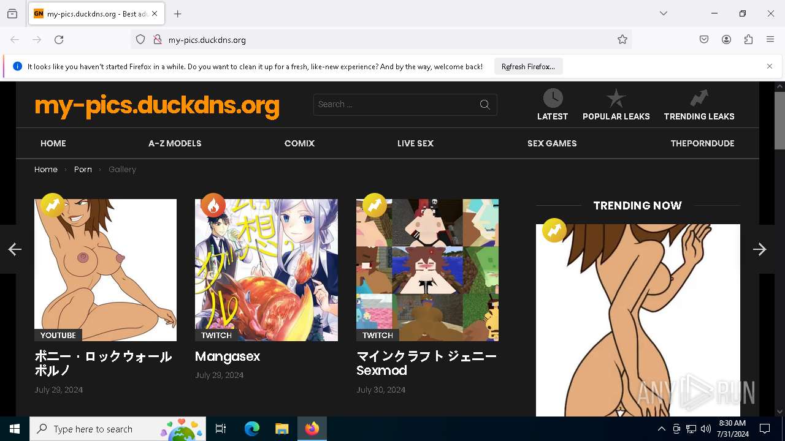Open the LATEST clock icon link
The width and height of the screenshot is (785, 441).
click(553, 105)
